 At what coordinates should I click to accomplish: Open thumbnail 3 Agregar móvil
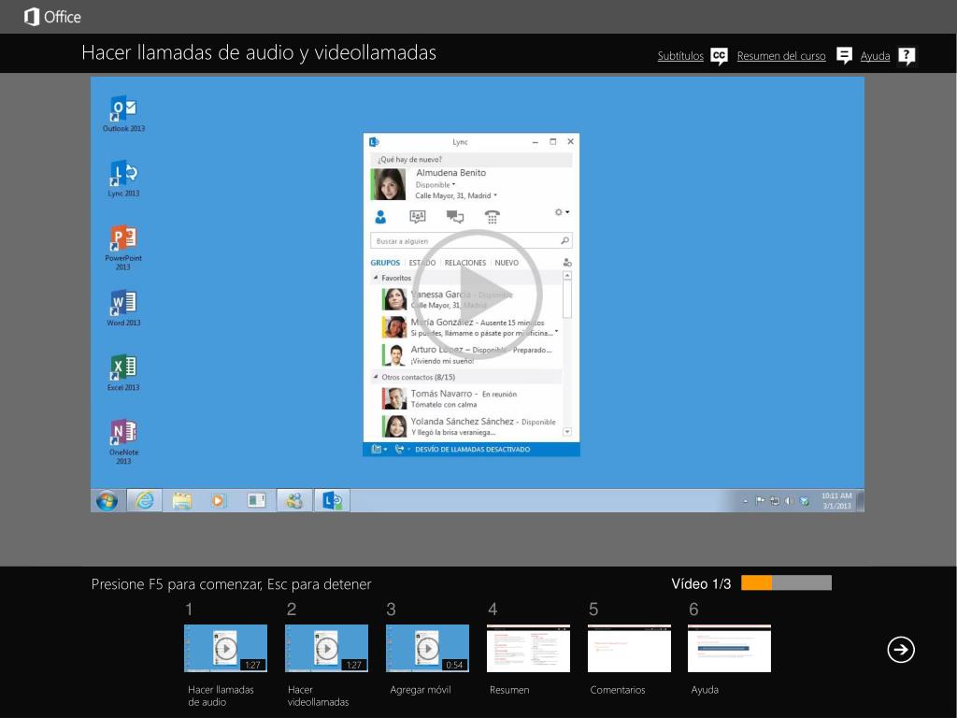pos(427,648)
